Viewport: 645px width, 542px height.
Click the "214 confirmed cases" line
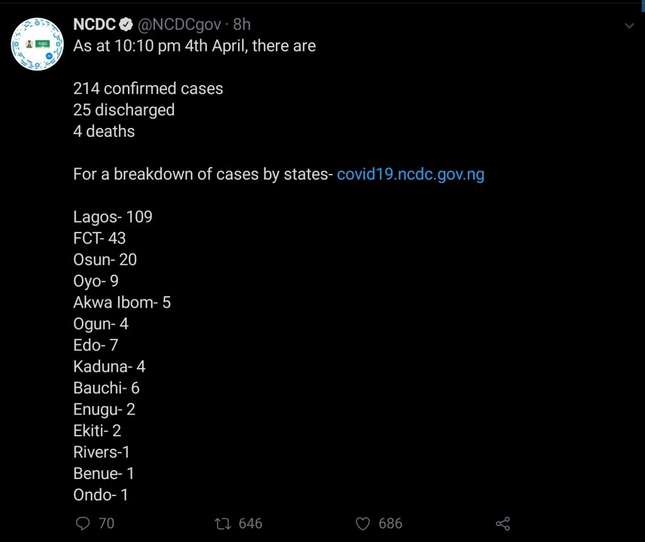[x=148, y=88]
